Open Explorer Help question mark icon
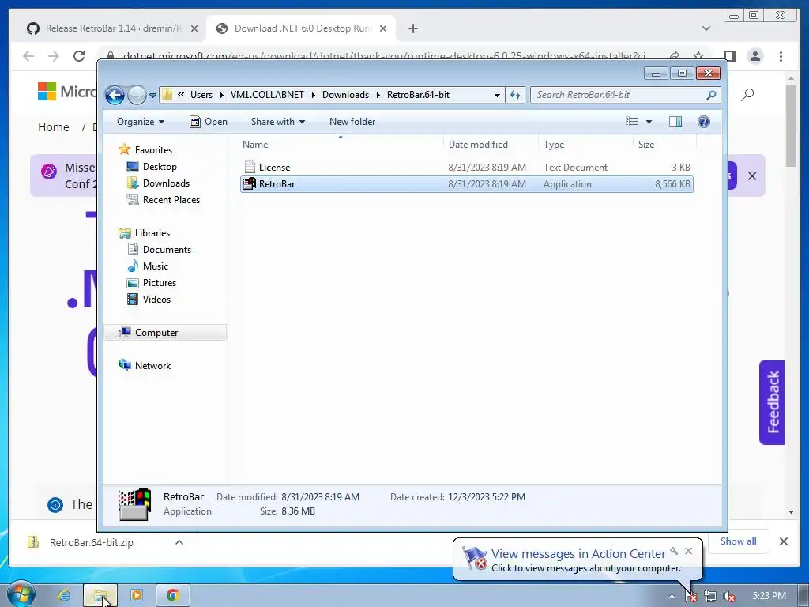The height and width of the screenshot is (607, 809). [x=704, y=122]
